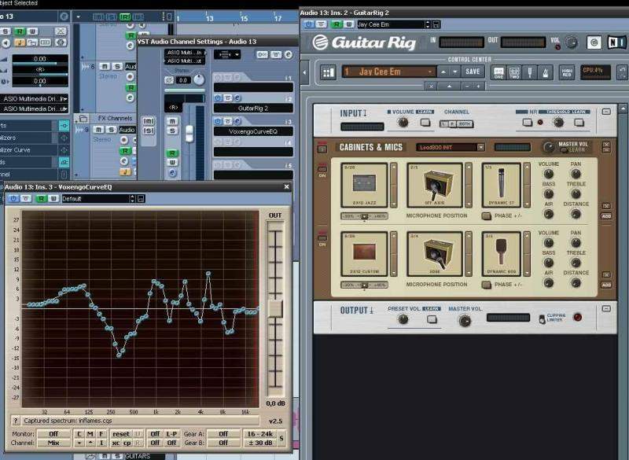Screen dimensions: 629x460
Task: Click the Read automation 'R' button beside the channel fader
Action: coord(172,153)
